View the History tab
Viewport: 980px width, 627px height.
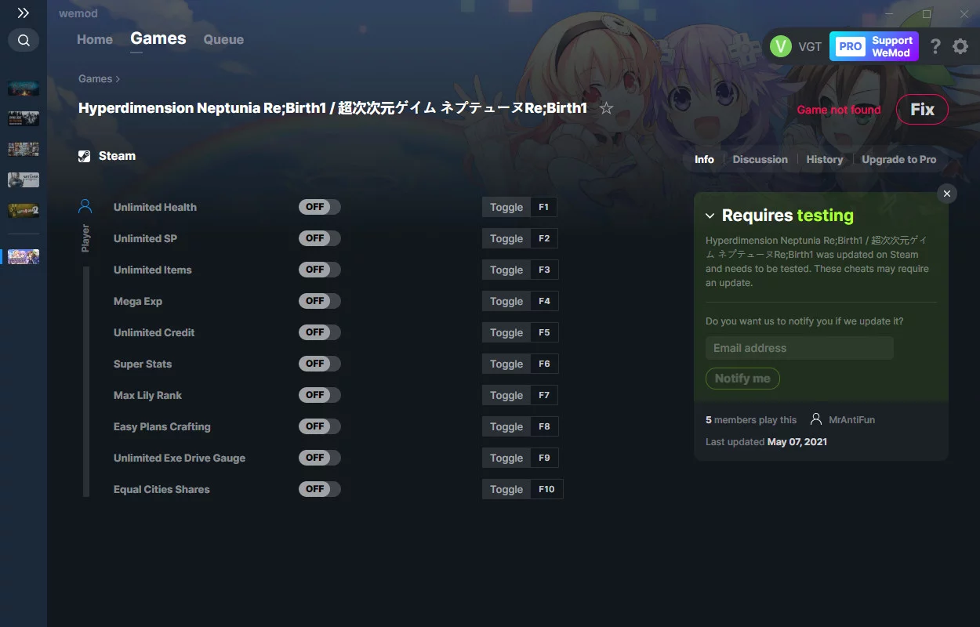pyautogui.click(x=825, y=159)
